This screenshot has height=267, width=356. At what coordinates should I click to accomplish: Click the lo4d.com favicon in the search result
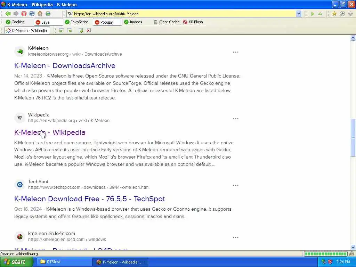click(20, 237)
